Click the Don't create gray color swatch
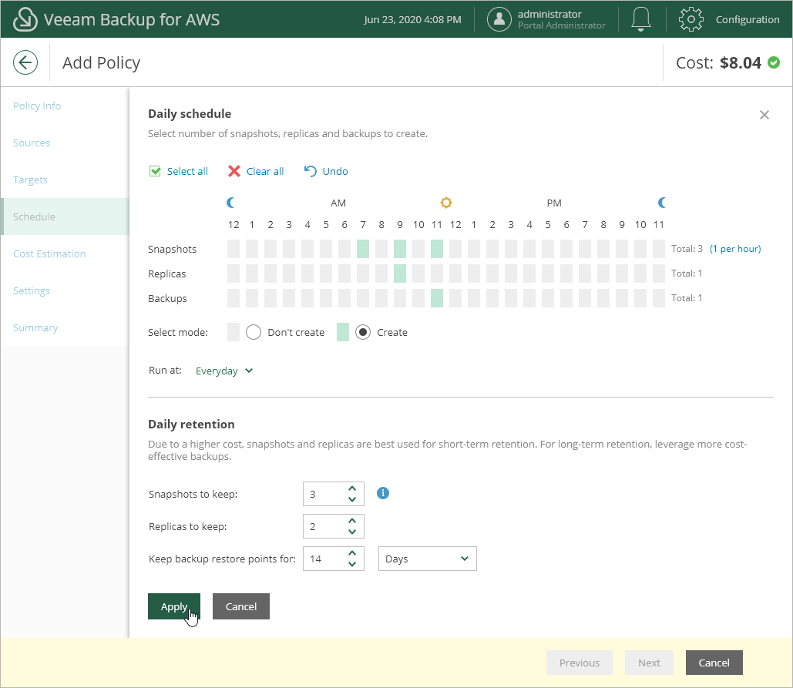Screen dimensions: 793x688 [x=234, y=332]
